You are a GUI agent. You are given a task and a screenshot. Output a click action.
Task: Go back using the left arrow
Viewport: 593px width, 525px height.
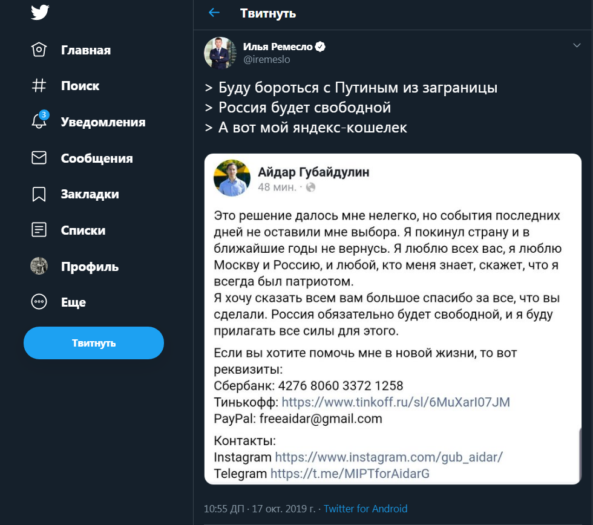[214, 13]
